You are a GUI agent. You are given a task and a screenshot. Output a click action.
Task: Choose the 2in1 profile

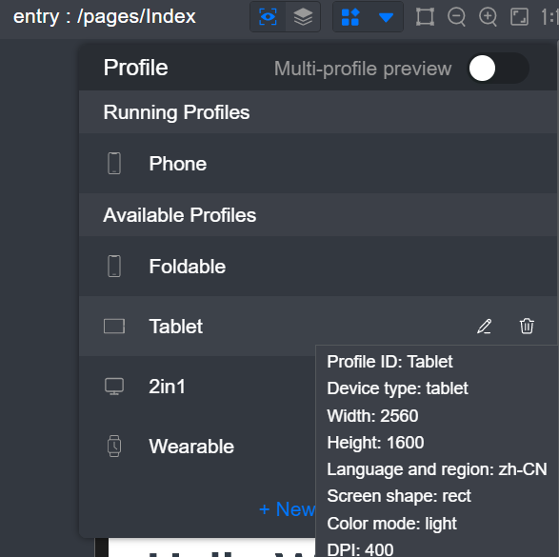(197, 387)
